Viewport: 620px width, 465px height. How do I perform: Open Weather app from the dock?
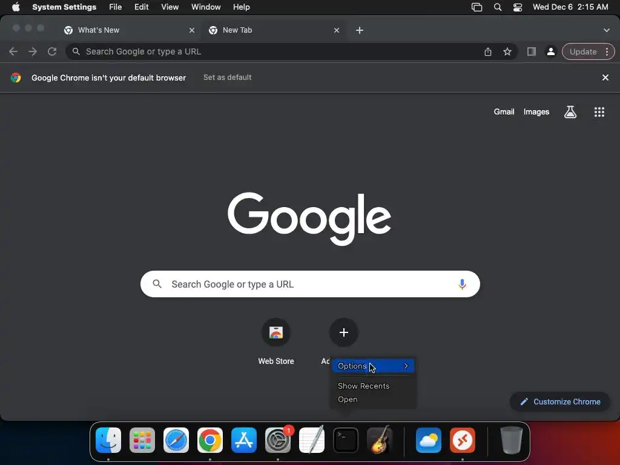click(429, 440)
